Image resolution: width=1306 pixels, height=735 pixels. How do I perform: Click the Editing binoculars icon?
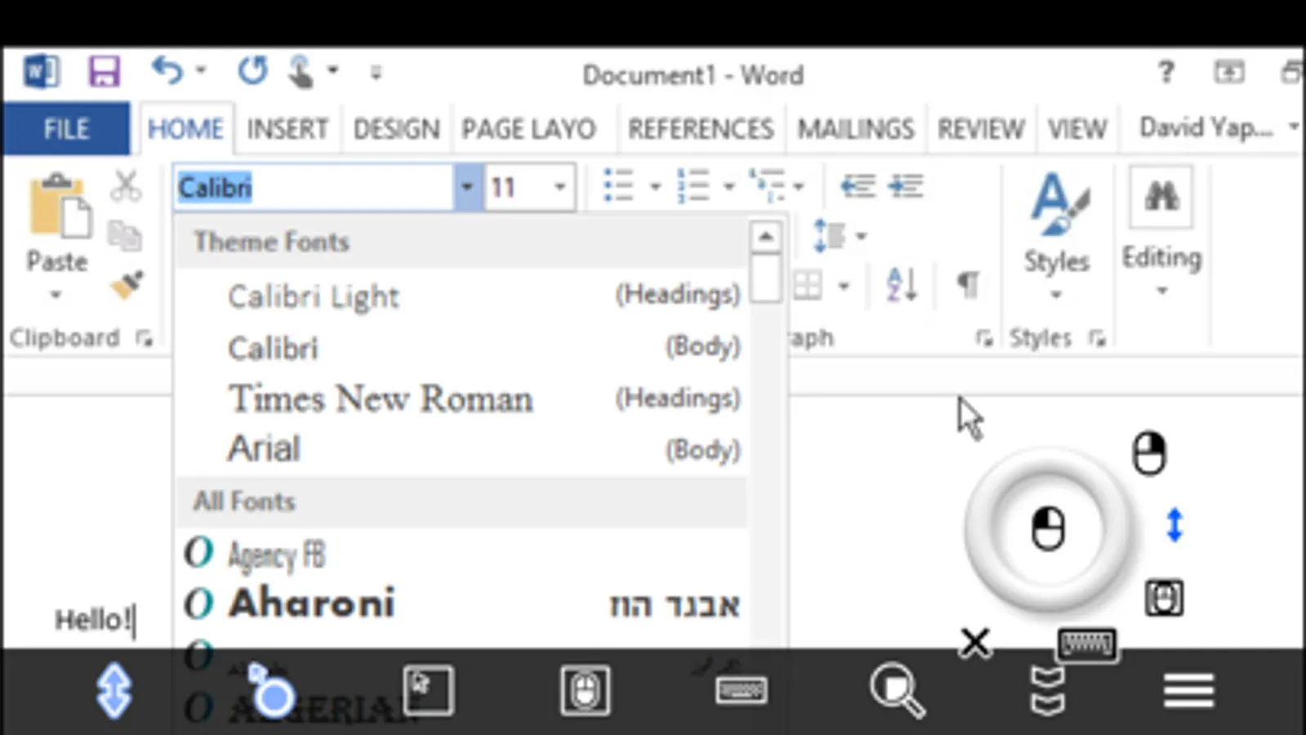1161,196
